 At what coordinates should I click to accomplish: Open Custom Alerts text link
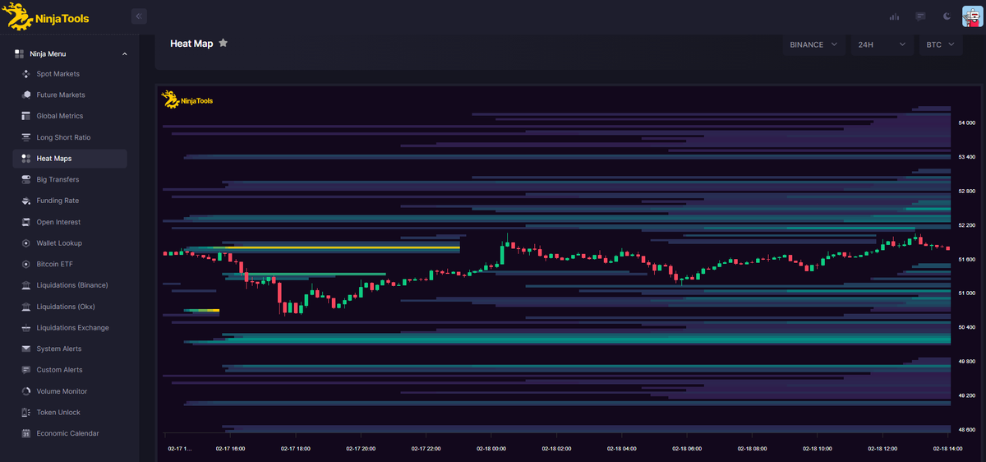coord(59,370)
